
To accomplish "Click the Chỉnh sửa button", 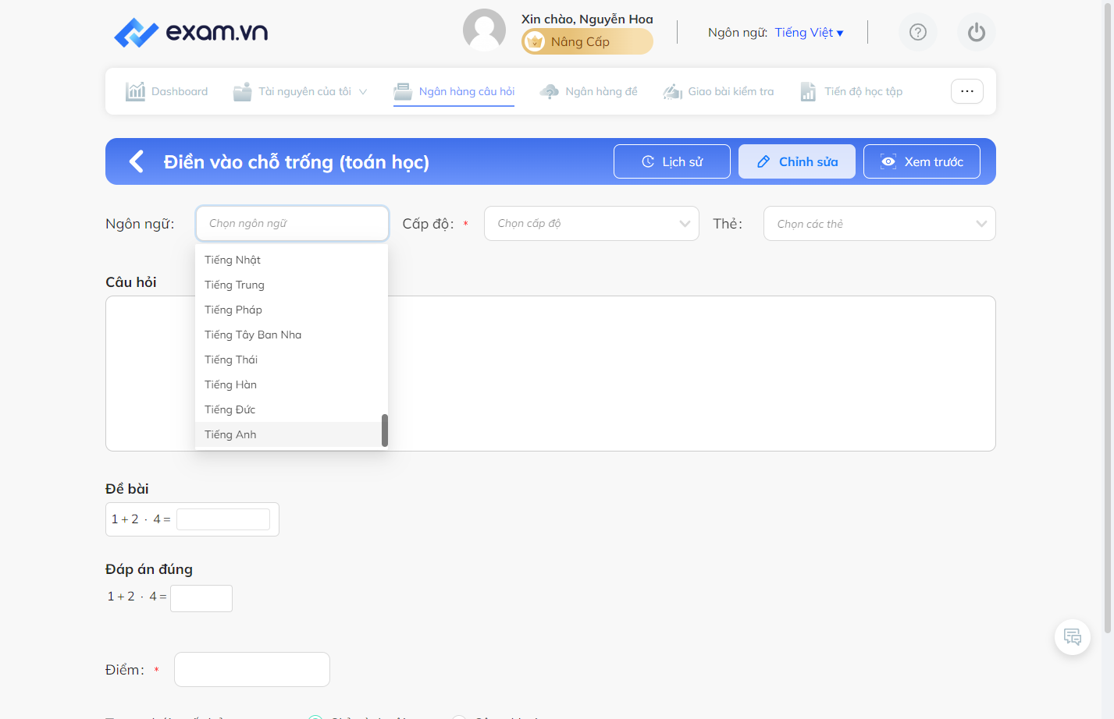I will pos(797,161).
